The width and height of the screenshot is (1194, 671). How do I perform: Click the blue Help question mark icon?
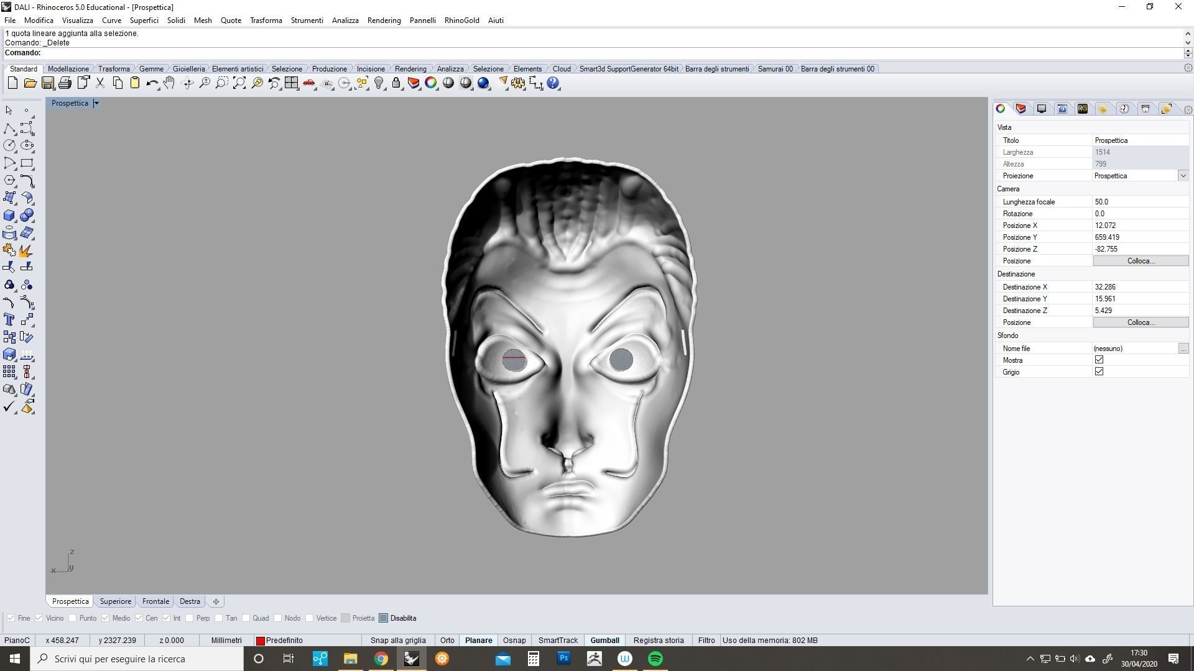(x=553, y=83)
